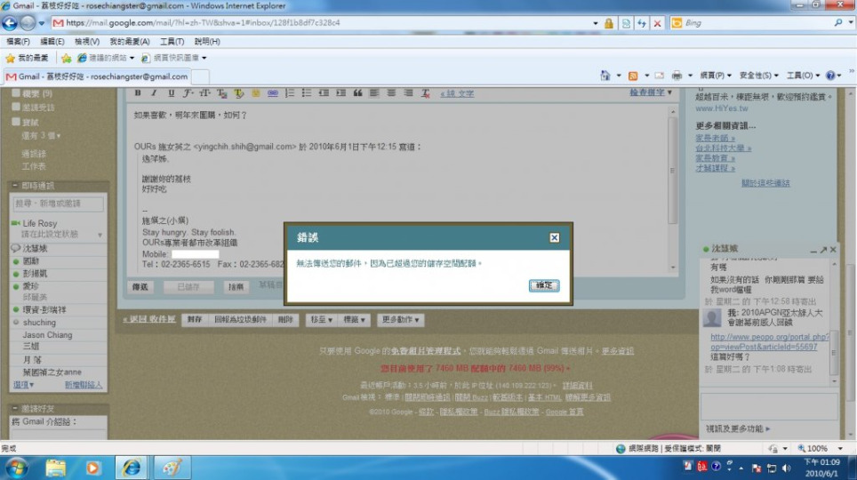The image size is (857, 480).
Task: Insert a hyperlink via the link icon
Action: [273, 93]
